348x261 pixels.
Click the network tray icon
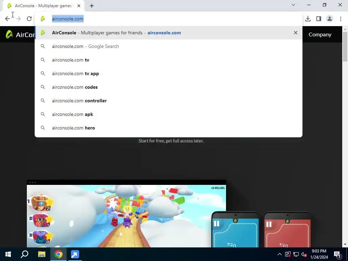296,254
